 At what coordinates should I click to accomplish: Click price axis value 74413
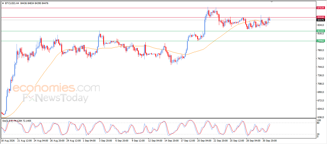coord(321,67)
